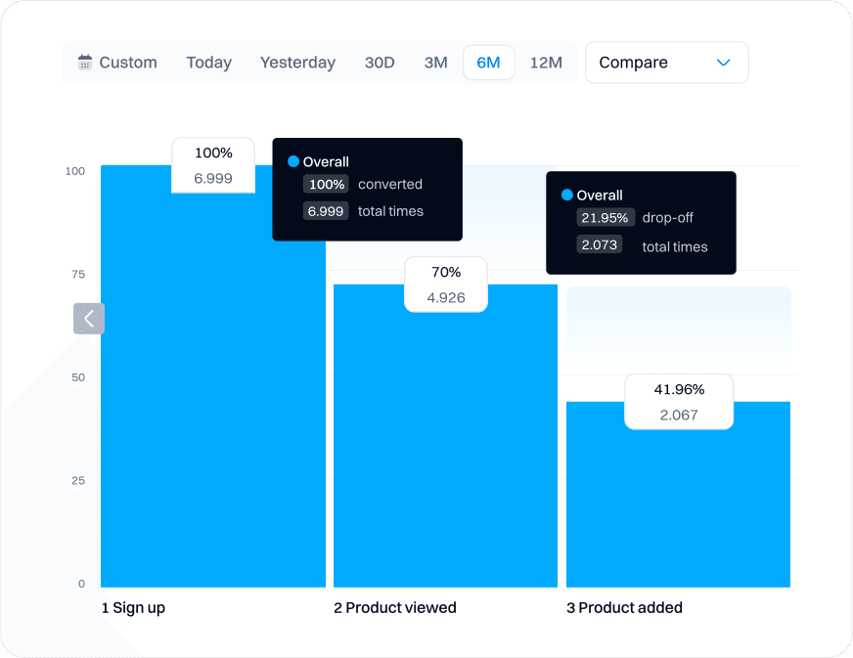Click the 100% converted badge in the tooltip

click(326, 184)
